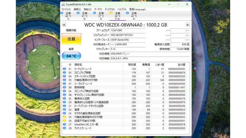Click the 回復不可能セクタ数 attribute name

pos(85,121)
